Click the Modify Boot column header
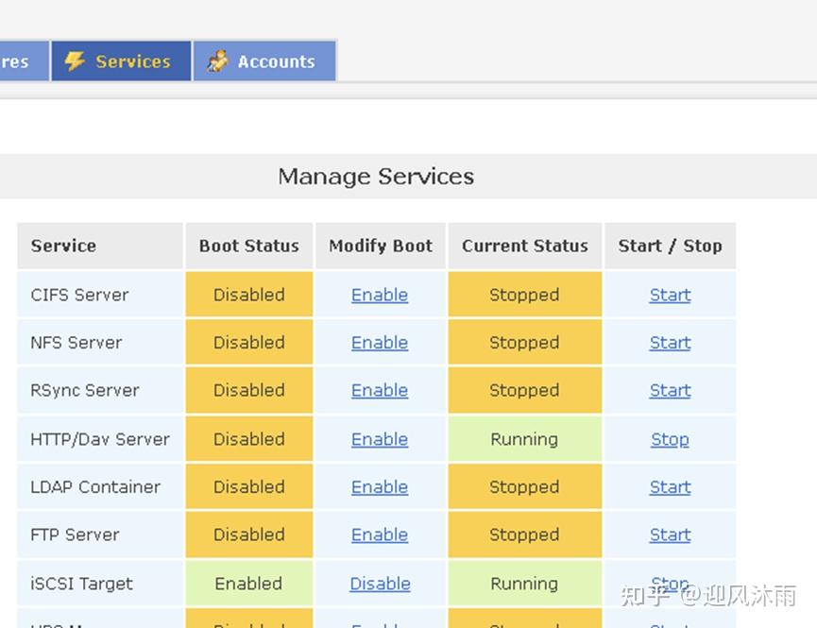 [x=381, y=246]
